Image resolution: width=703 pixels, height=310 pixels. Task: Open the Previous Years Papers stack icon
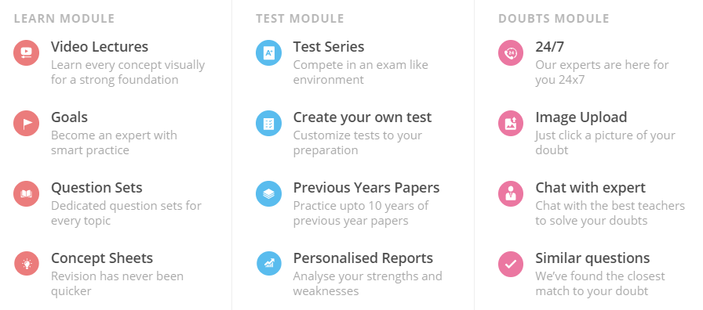[268, 193]
